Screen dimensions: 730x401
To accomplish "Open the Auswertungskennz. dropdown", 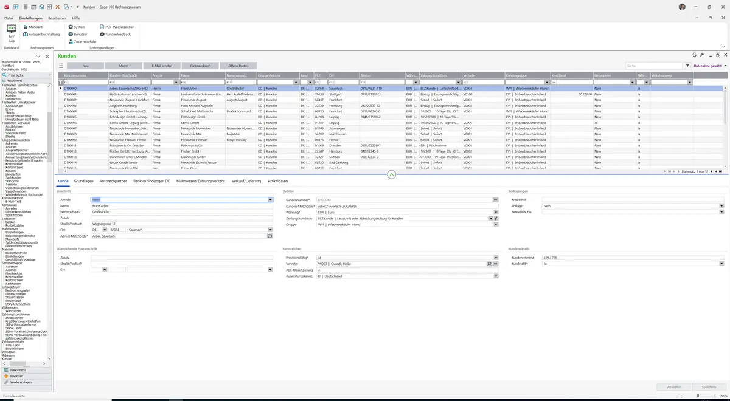I will pyautogui.click(x=496, y=276).
